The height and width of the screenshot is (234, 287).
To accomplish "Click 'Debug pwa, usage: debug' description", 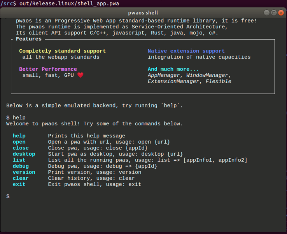I will 103,166.
